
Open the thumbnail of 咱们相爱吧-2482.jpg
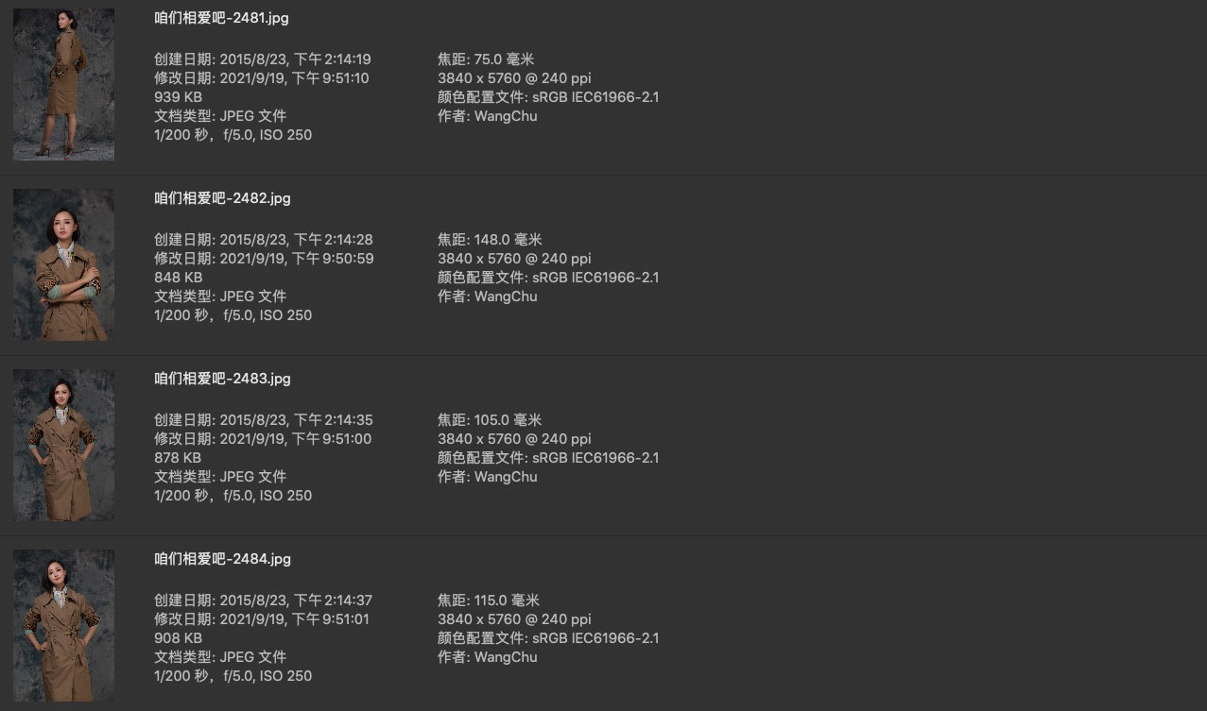pyautogui.click(x=63, y=265)
